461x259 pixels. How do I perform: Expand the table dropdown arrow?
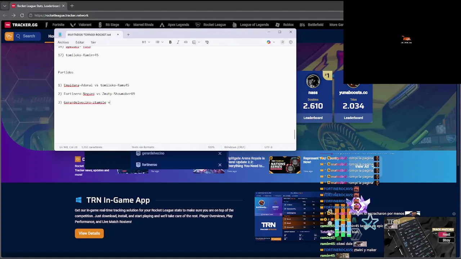pos(199,42)
